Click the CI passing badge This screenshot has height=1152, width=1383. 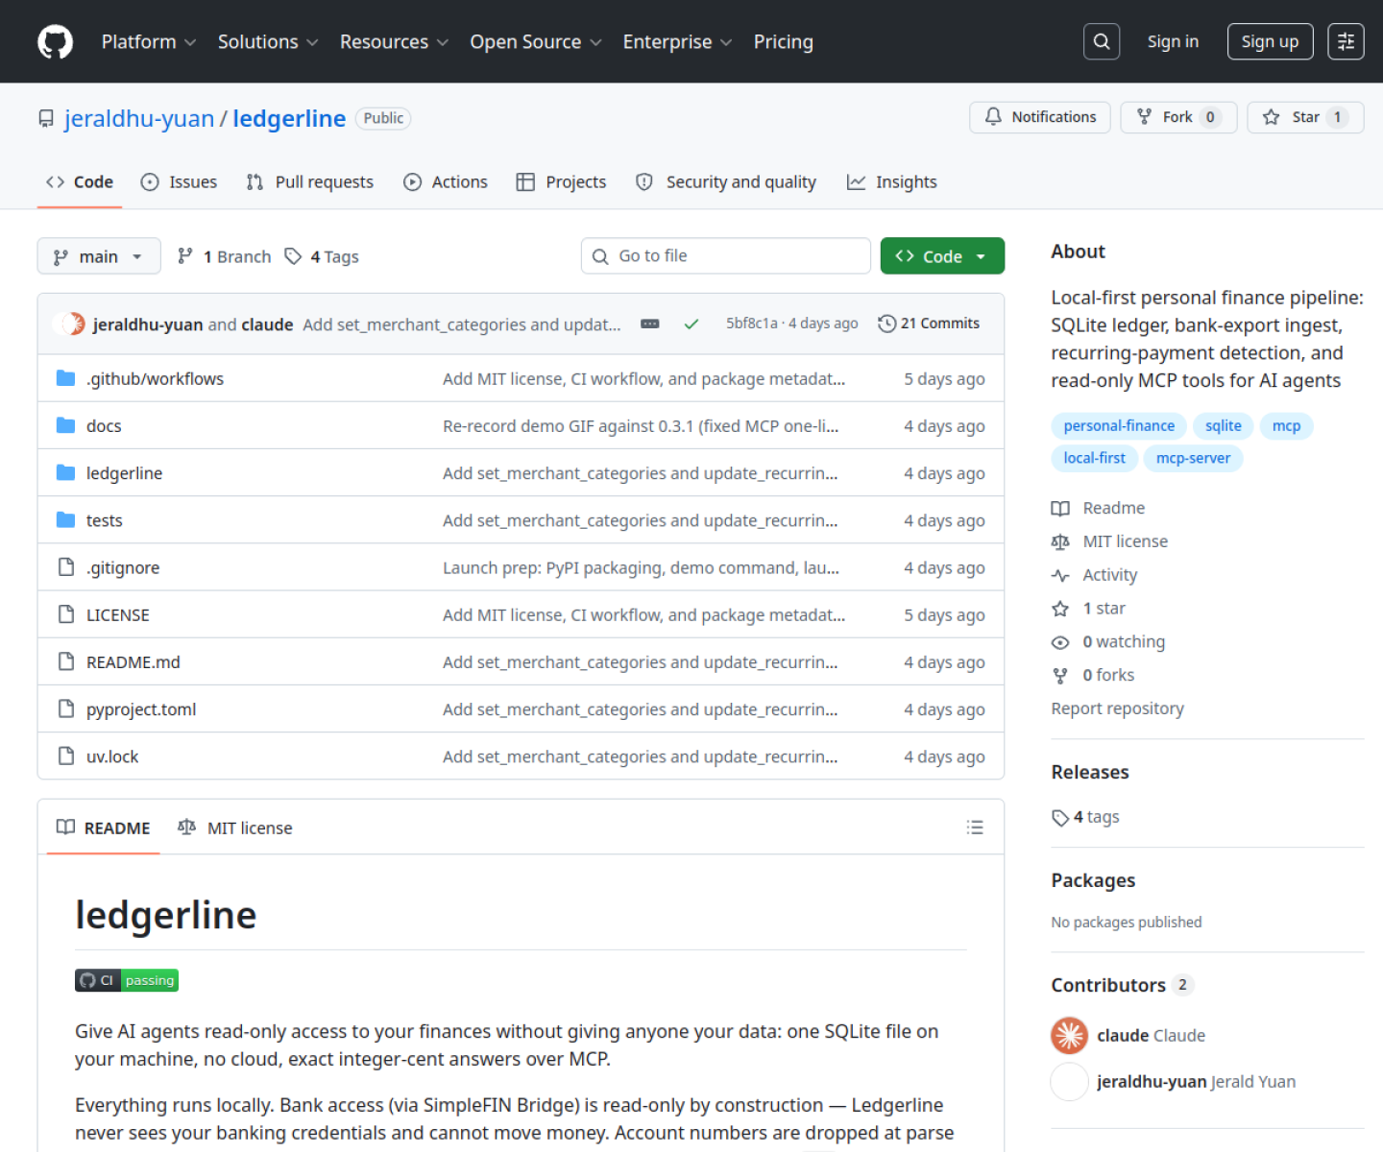pos(127,980)
